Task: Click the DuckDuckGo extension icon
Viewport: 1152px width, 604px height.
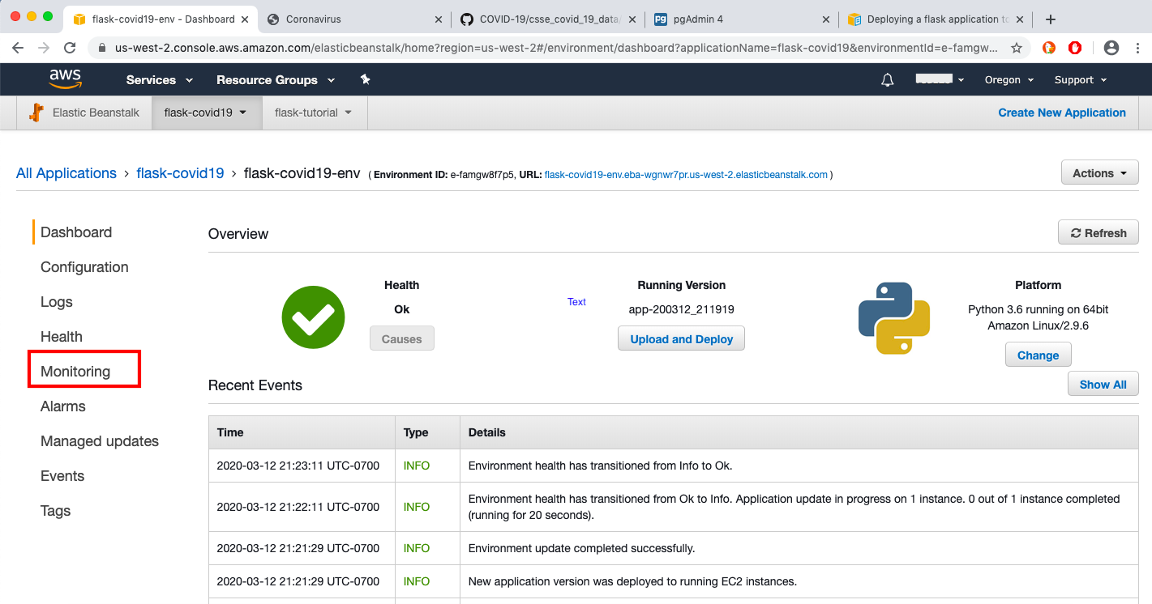Action: click(x=1048, y=48)
